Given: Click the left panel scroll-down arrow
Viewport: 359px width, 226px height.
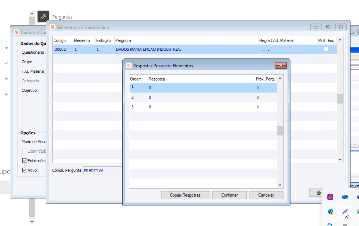Looking at the screenshot, I should coord(32,222).
